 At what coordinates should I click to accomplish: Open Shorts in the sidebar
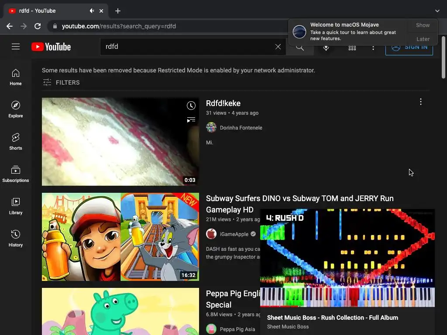point(16,142)
